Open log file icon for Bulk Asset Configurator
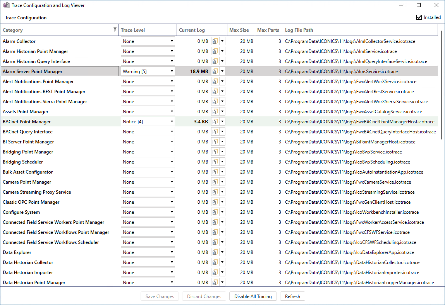445x305 pixels. (x=215, y=172)
